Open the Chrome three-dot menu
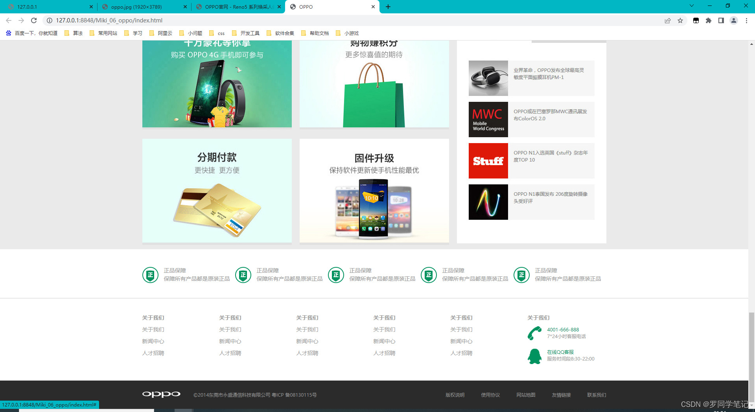 746,20
